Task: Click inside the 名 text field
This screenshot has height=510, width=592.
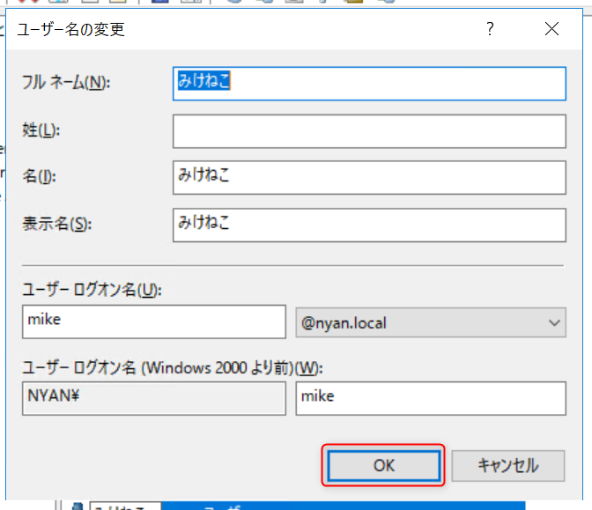Action: point(369,177)
